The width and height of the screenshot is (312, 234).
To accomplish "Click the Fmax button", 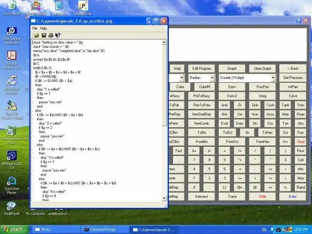I will (301, 114).
